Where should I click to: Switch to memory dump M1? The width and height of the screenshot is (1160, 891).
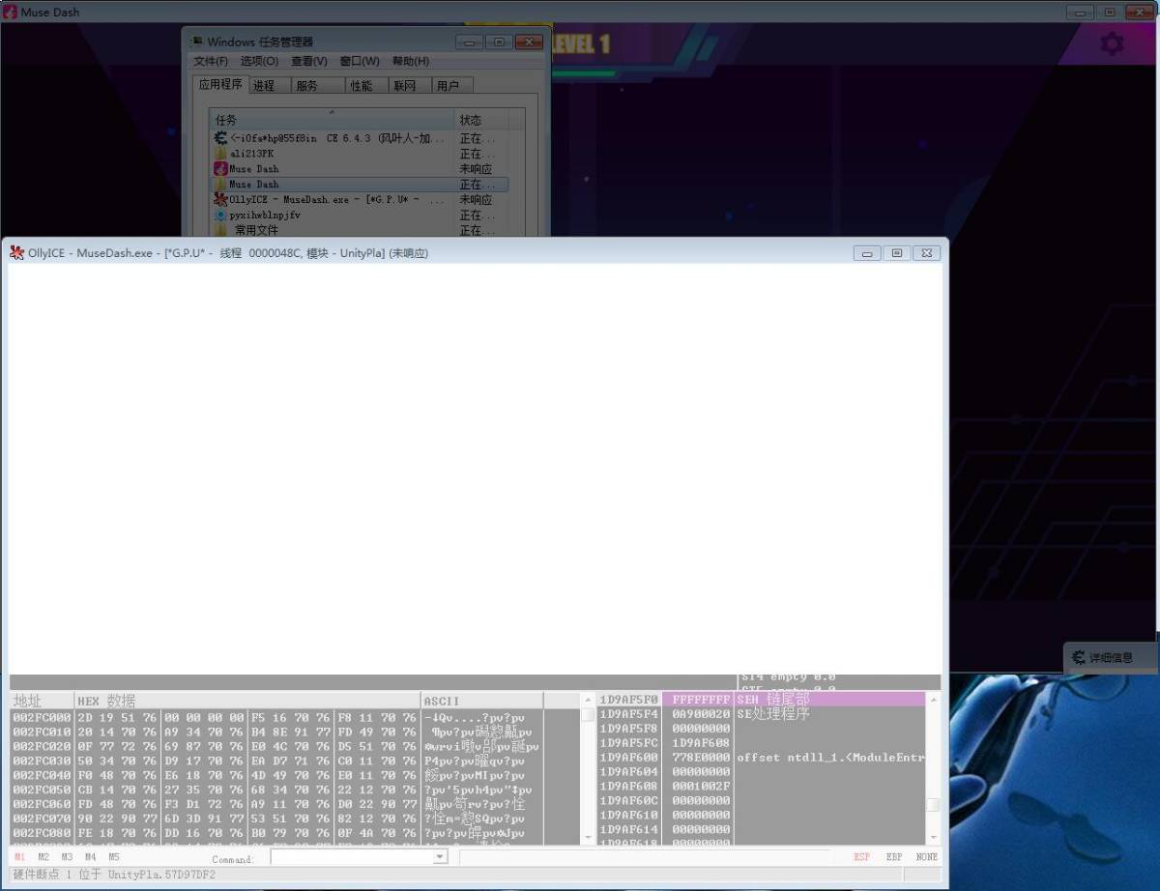pos(20,857)
